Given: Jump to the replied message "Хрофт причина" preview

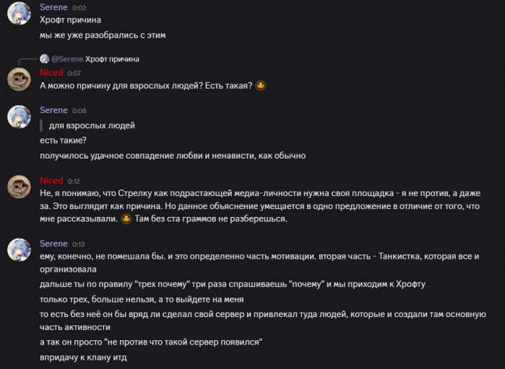Looking at the screenshot, I should (x=112, y=59).
